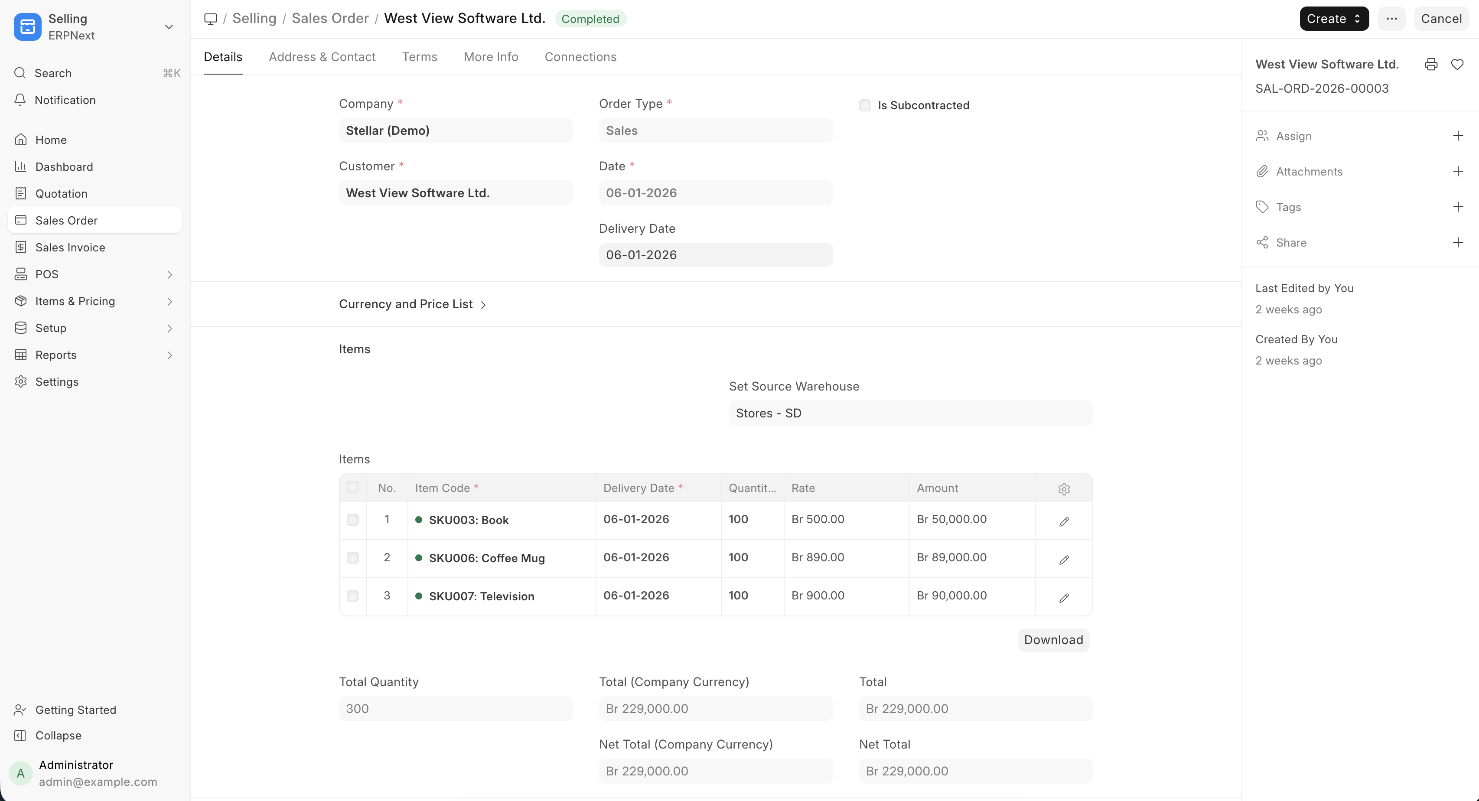Check the select-all items header checkbox
This screenshot has width=1479, height=801.
(352, 487)
